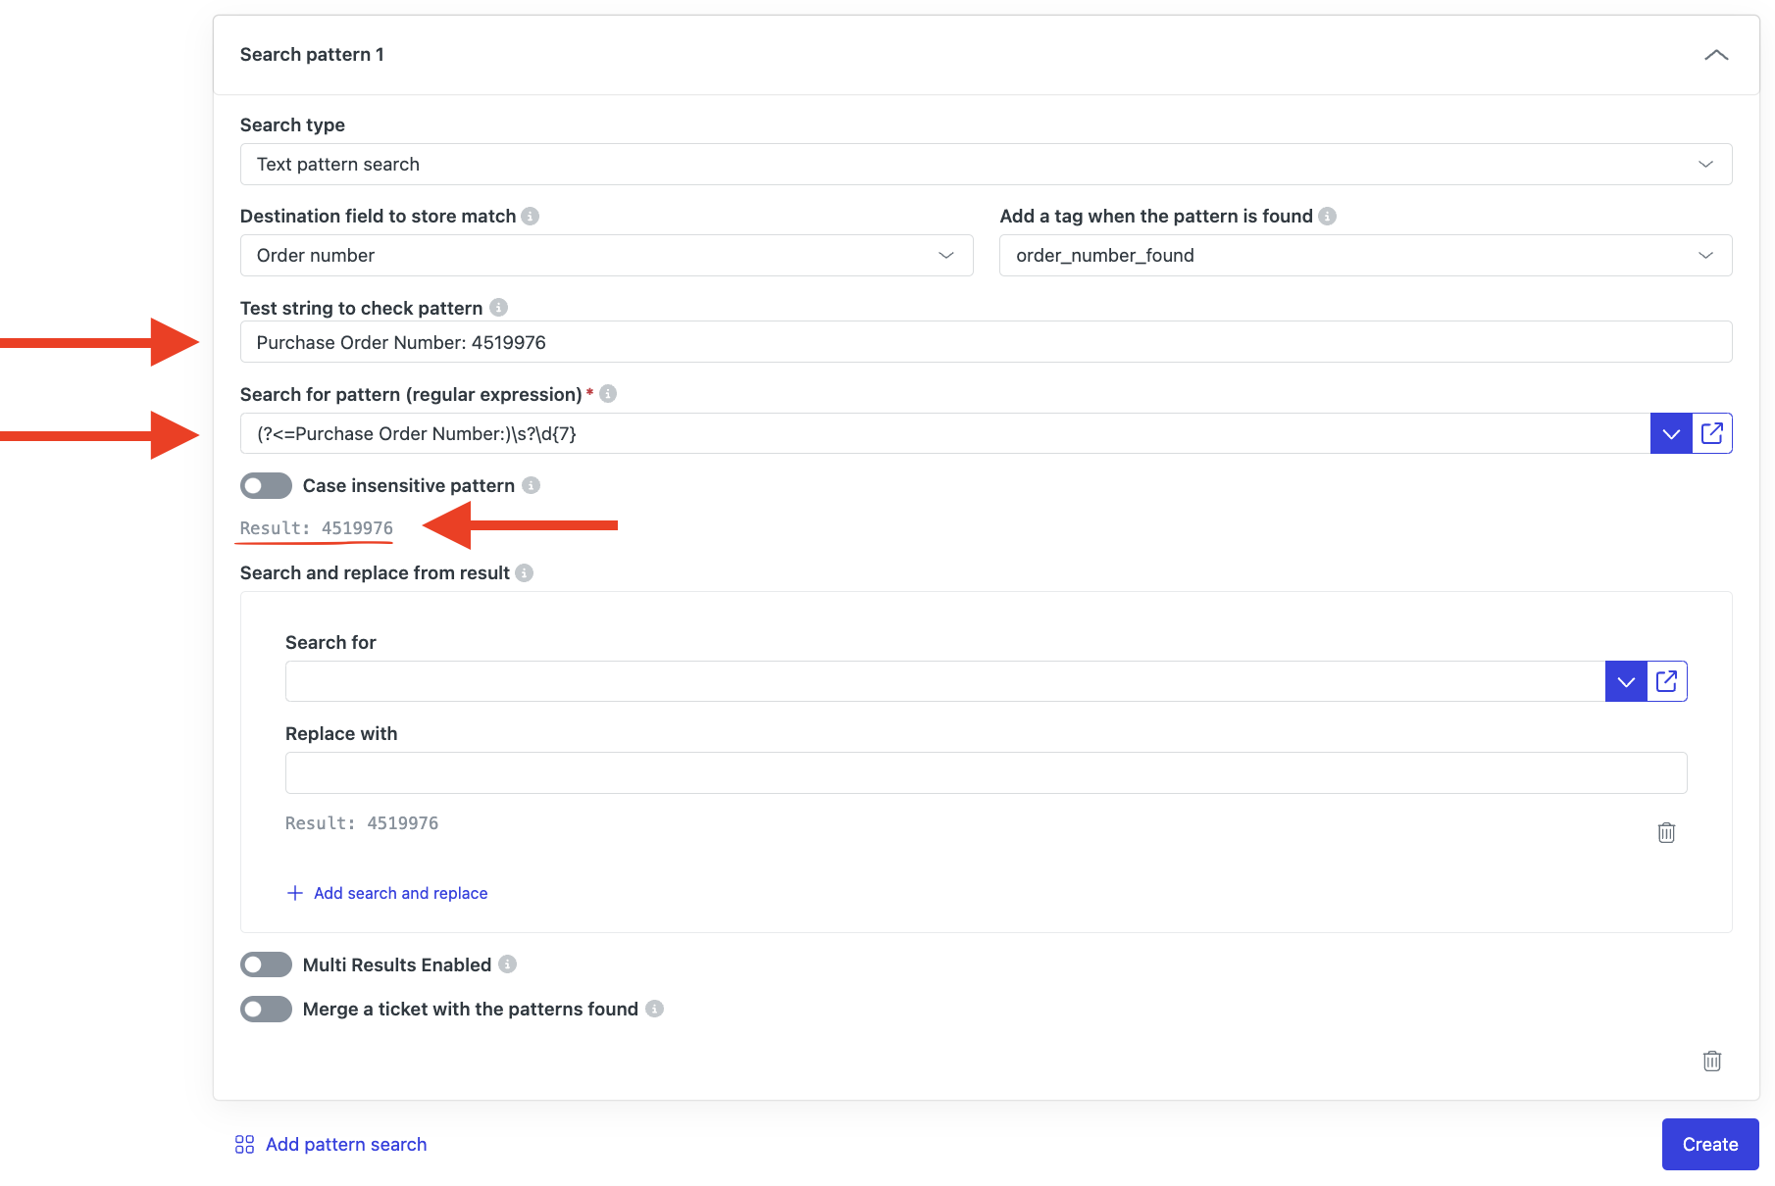Click info icon beside Merge a ticket label
The image size is (1775, 1186).
[654, 1009]
